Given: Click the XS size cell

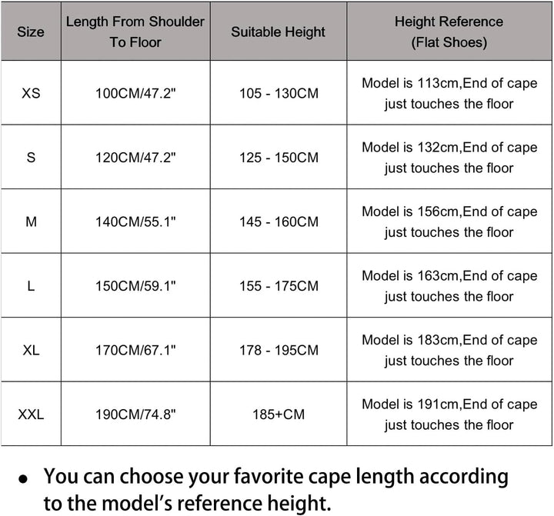Looking at the screenshot, I should (x=31, y=93).
